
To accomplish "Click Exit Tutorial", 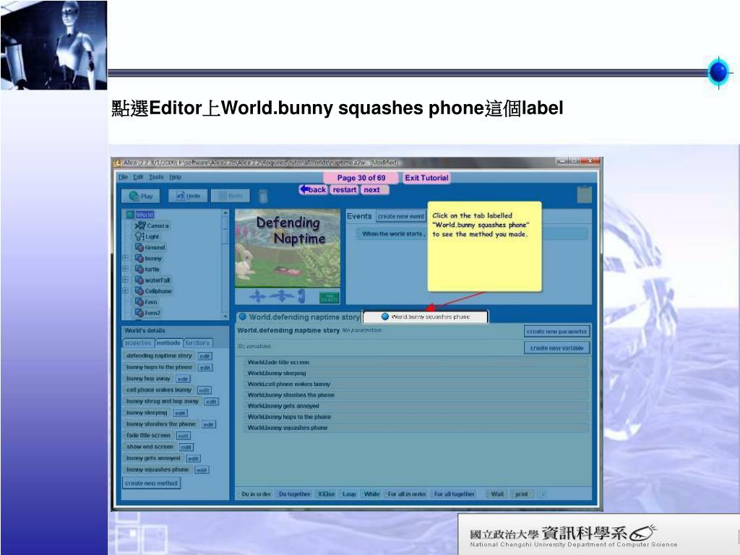I will tap(426, 178).
